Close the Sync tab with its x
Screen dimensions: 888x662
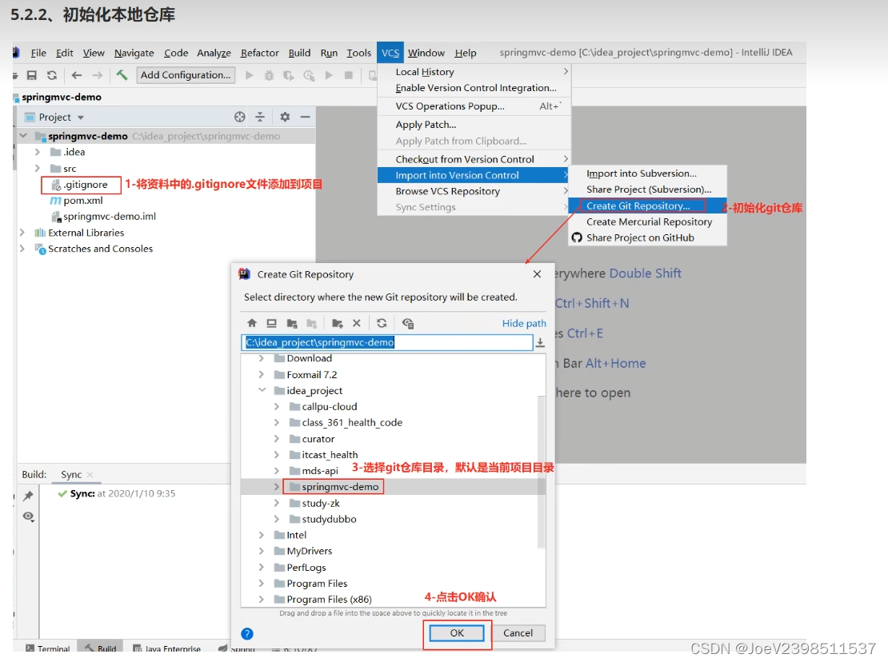[90, 475]
